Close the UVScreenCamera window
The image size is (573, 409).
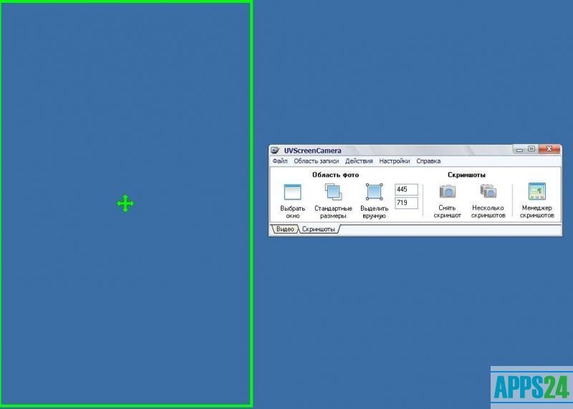549,149
